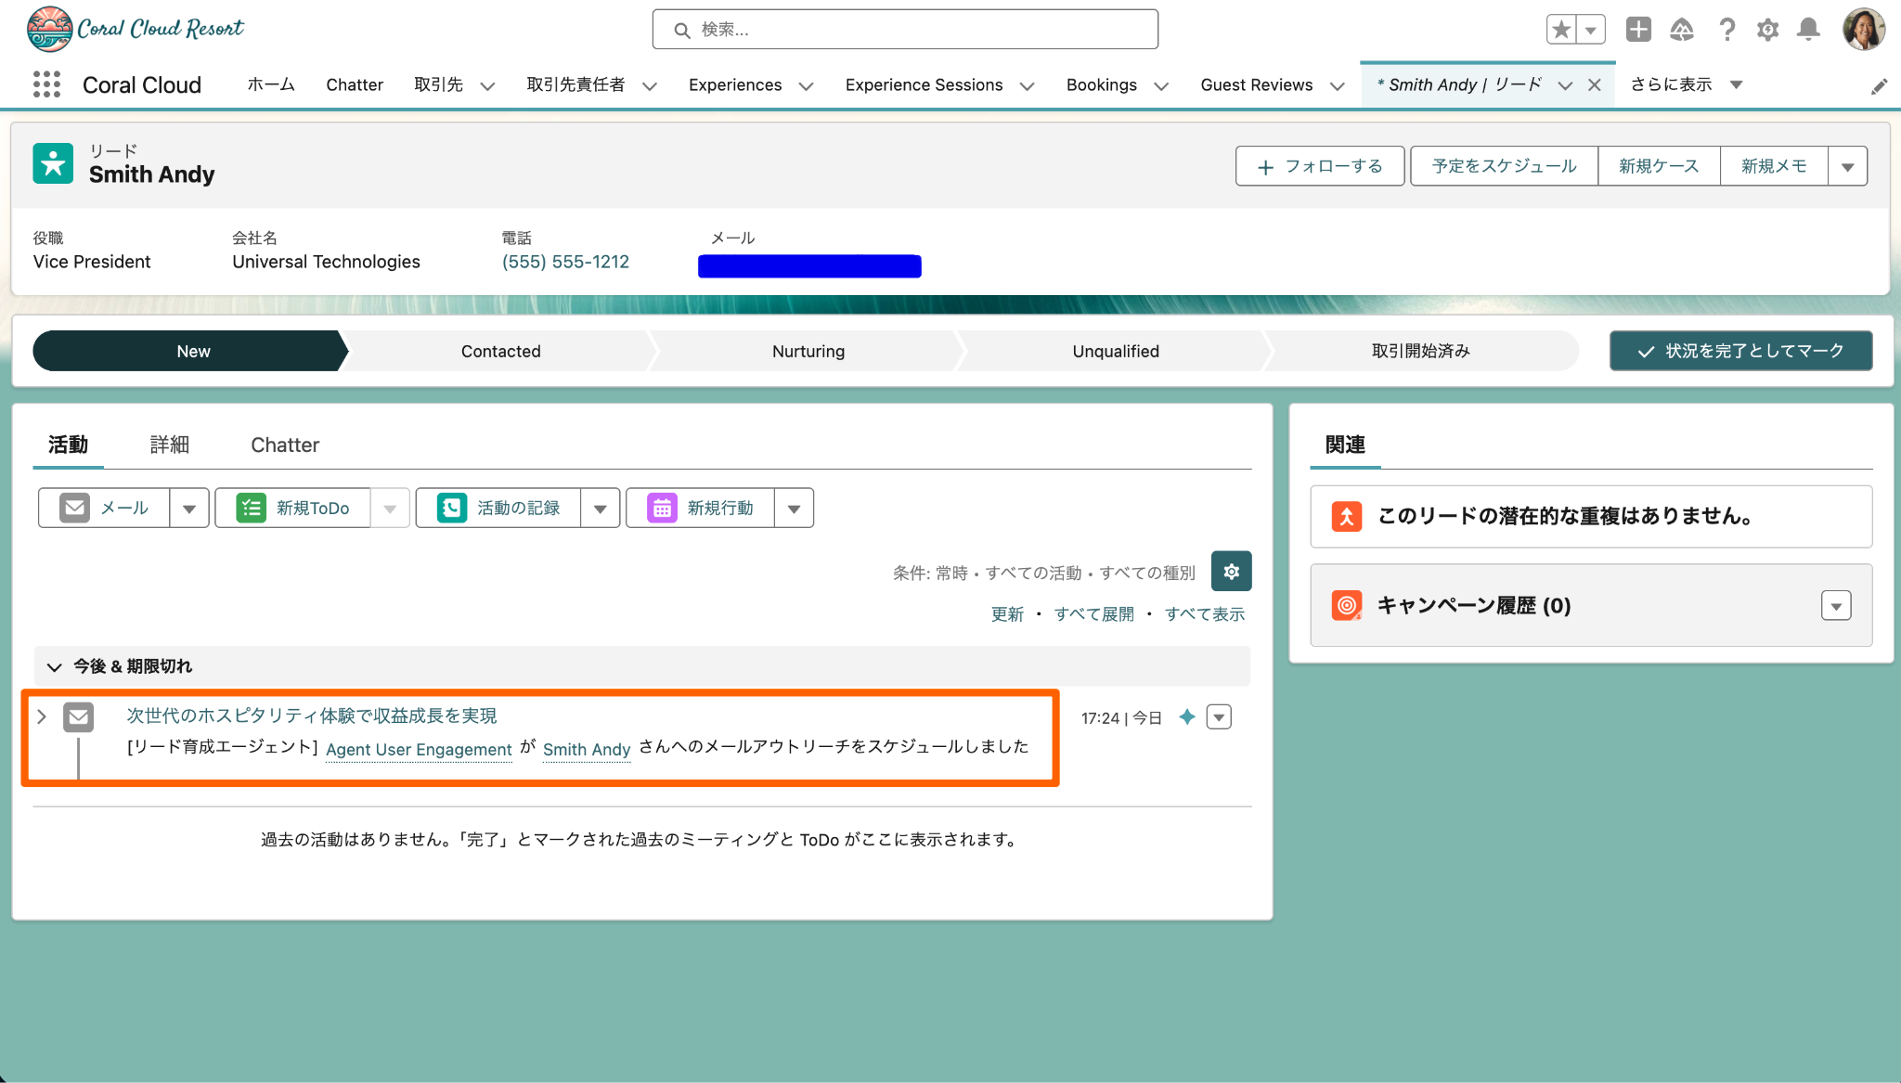Click the Favorites star icon

(x=1562, y=30)
